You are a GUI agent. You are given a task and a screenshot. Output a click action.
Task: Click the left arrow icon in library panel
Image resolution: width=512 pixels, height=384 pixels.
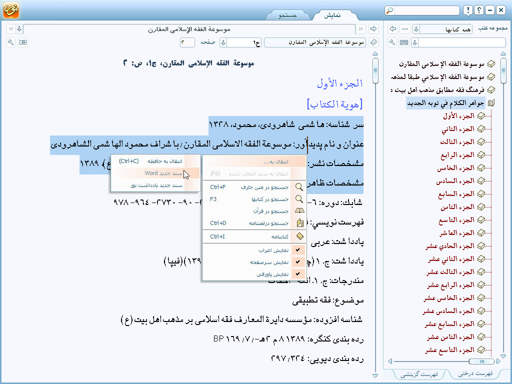coord(393,29)
